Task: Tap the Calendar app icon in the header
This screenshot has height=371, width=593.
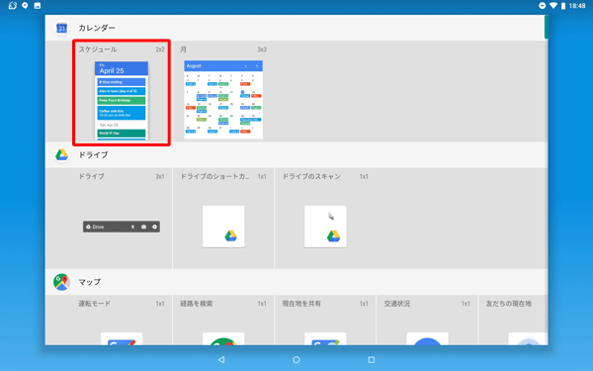Action: pos(61,28)
